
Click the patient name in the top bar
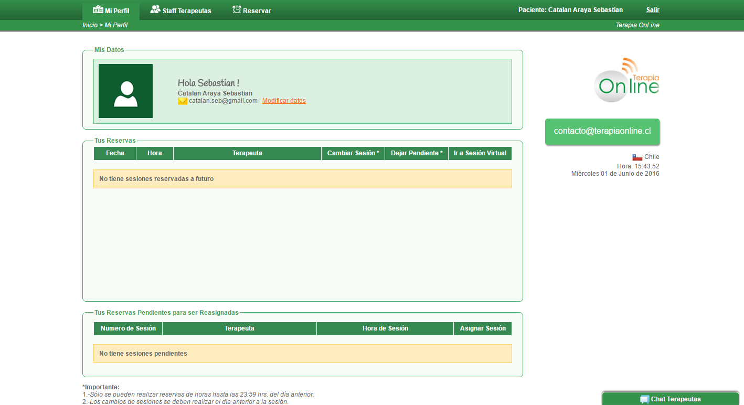click(570, 10)
